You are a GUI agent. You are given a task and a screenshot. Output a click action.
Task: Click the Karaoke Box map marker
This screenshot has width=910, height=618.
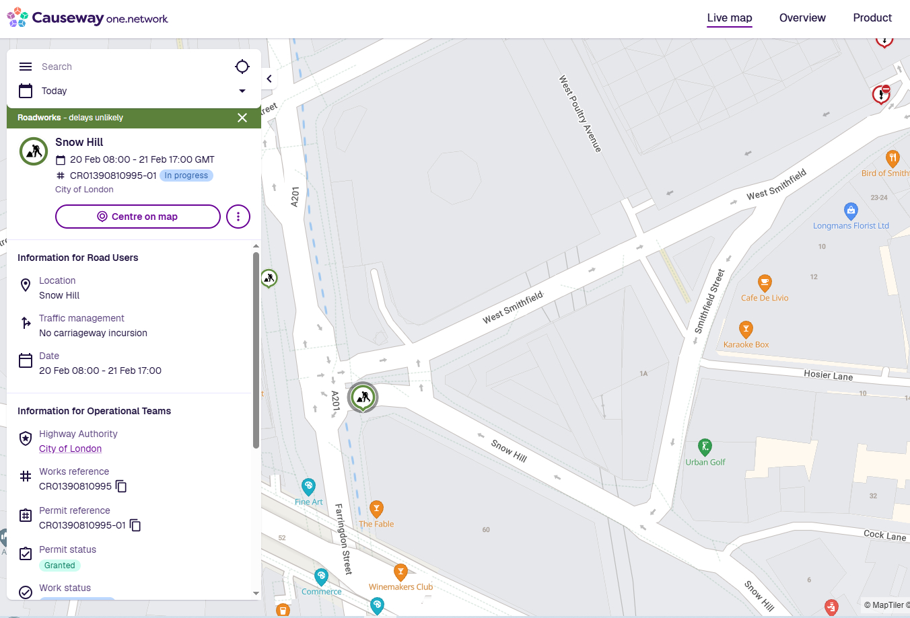(746, 330)
